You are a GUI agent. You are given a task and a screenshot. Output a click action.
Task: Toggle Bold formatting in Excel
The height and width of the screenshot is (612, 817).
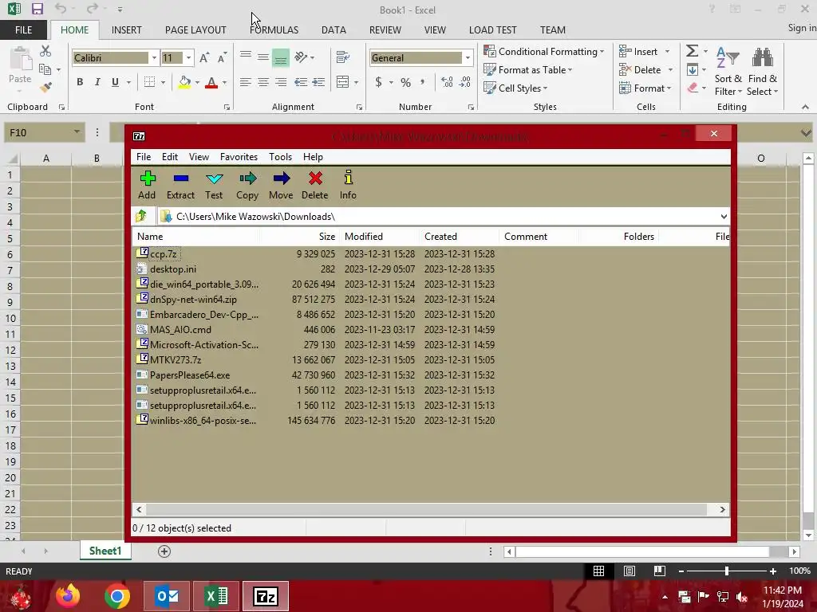80,82
